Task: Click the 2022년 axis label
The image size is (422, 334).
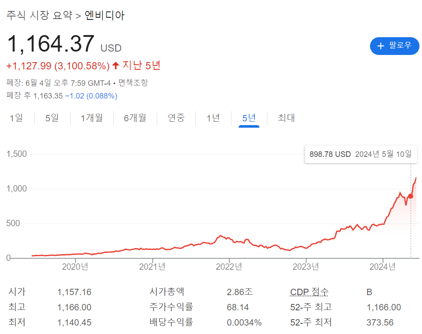Action: tap(229, 267)
